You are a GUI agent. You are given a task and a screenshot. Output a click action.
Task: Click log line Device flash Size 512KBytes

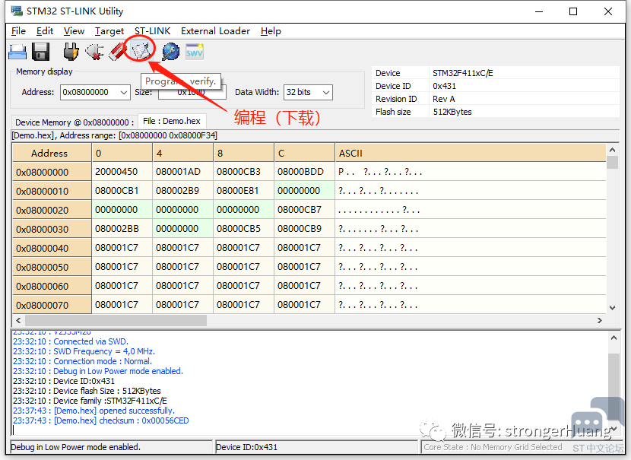click(x=87, y=391)
